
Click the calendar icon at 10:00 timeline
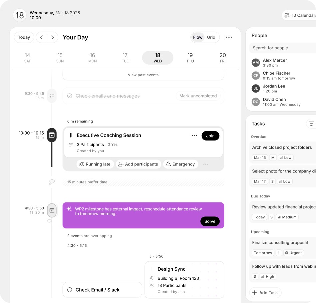click(x=52, y=135)
